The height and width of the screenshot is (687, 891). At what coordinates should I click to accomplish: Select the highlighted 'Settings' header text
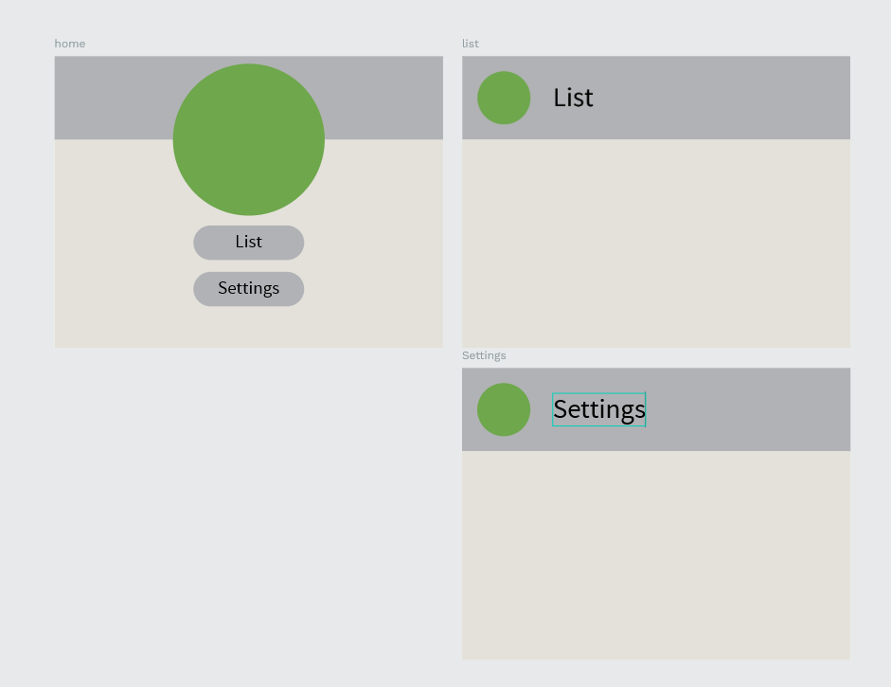tap(599, 409)
